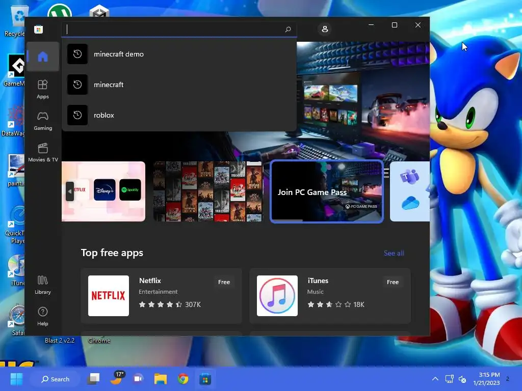This screenshot has height=391, width=522.
Task: Select 'minecraft' search suggestion
Action: (179, 85)
